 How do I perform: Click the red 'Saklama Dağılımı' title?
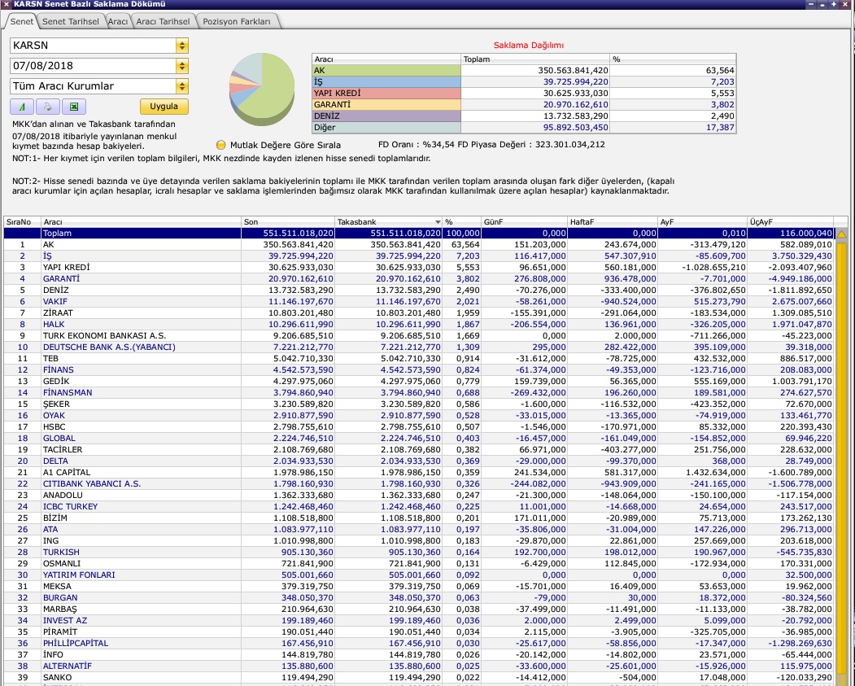pos(529,46)
